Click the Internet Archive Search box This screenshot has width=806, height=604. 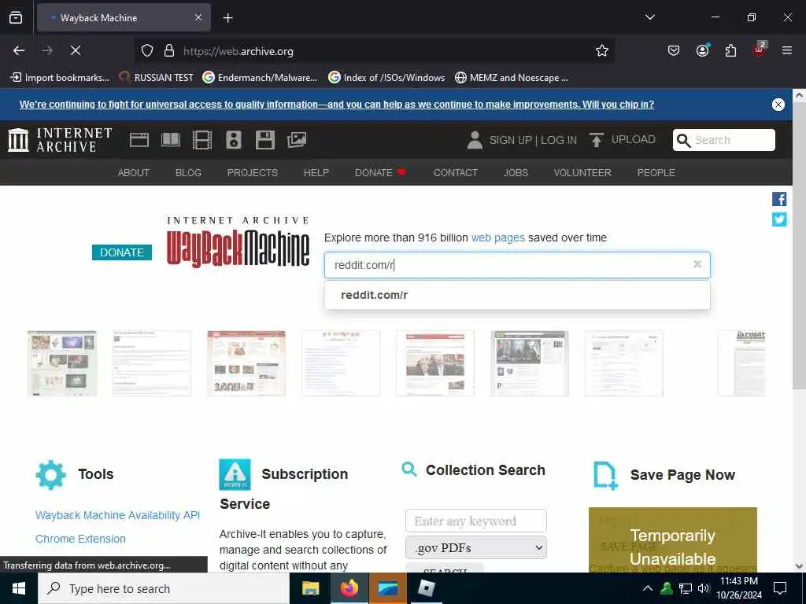(x=724, y=140)
